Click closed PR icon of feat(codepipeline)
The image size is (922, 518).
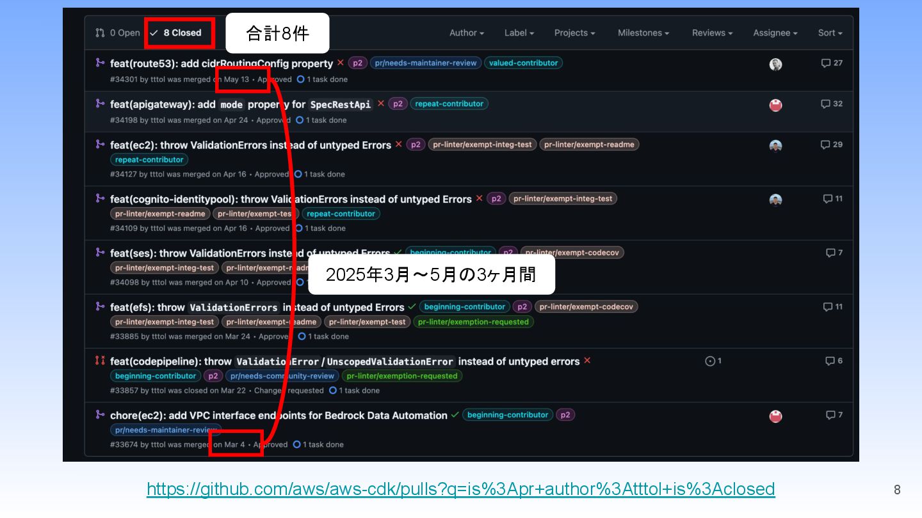(x=100, y=361)
